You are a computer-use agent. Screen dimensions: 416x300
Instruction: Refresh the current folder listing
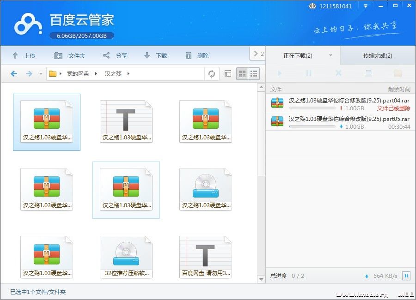tap(212, 74)
